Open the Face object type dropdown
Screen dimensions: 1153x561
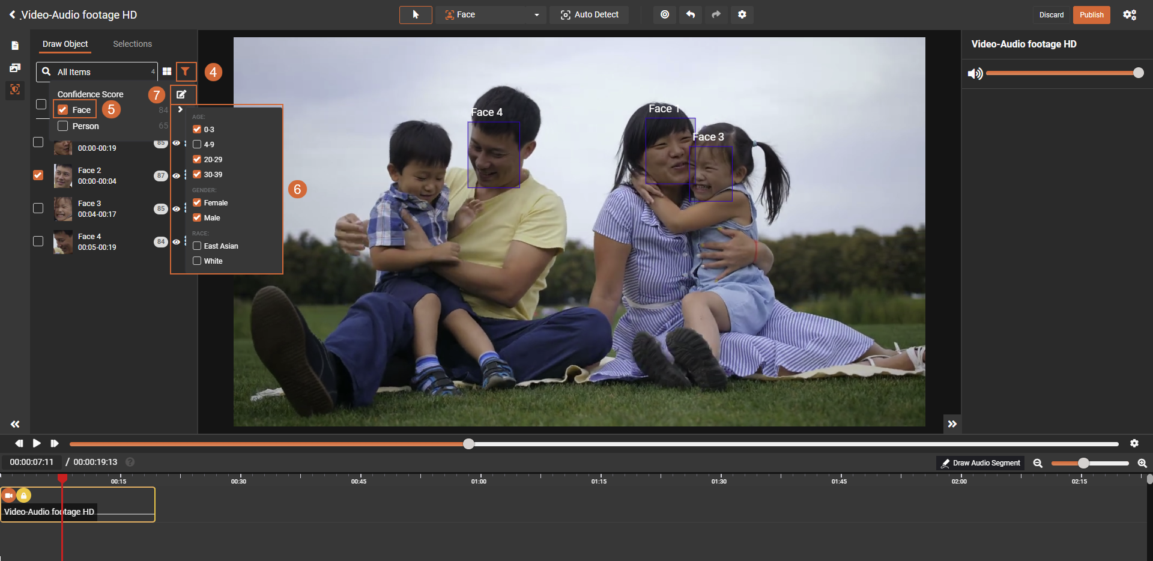click(x=492, y=15)
